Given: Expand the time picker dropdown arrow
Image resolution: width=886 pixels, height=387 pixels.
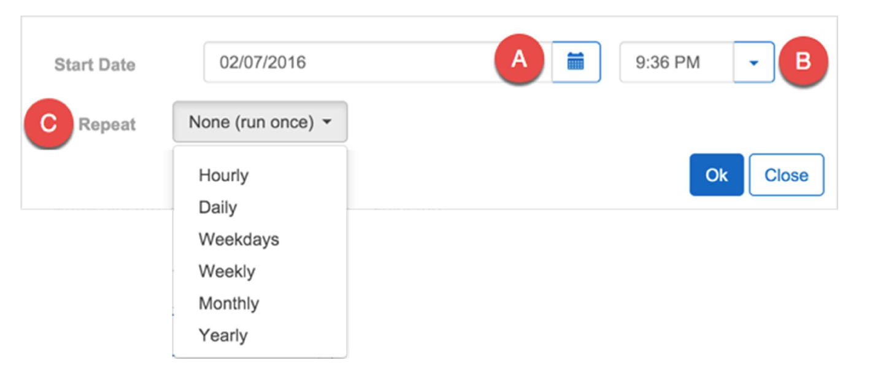Looking at the screenshot, I should (754, 63).
